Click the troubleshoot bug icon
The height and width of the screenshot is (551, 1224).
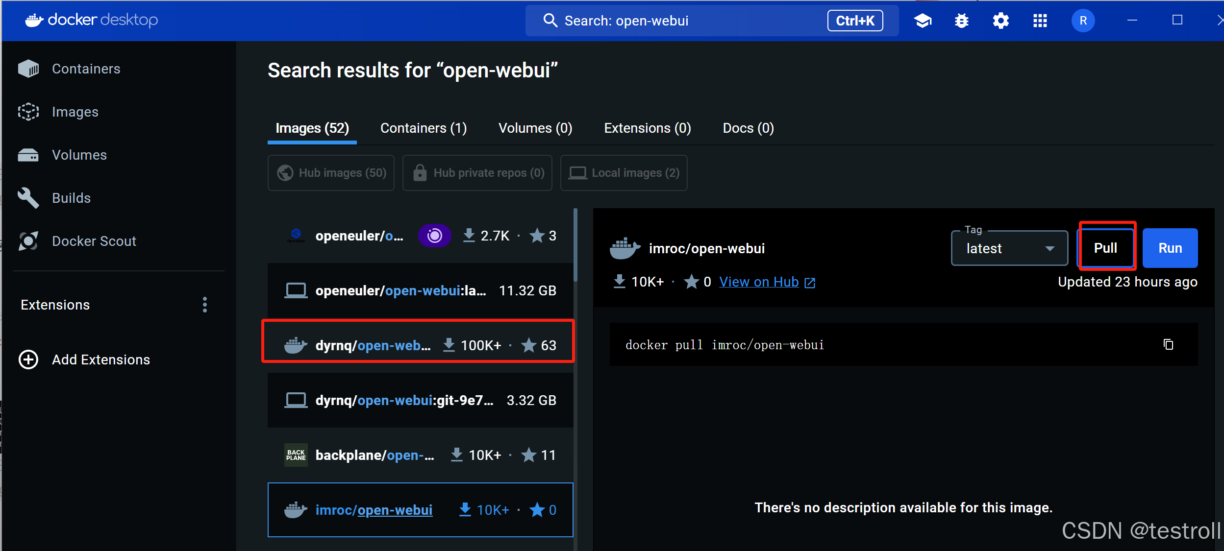tap(962, 21)
